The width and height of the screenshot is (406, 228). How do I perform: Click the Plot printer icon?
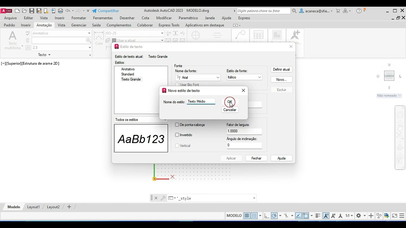coord(60,11)
